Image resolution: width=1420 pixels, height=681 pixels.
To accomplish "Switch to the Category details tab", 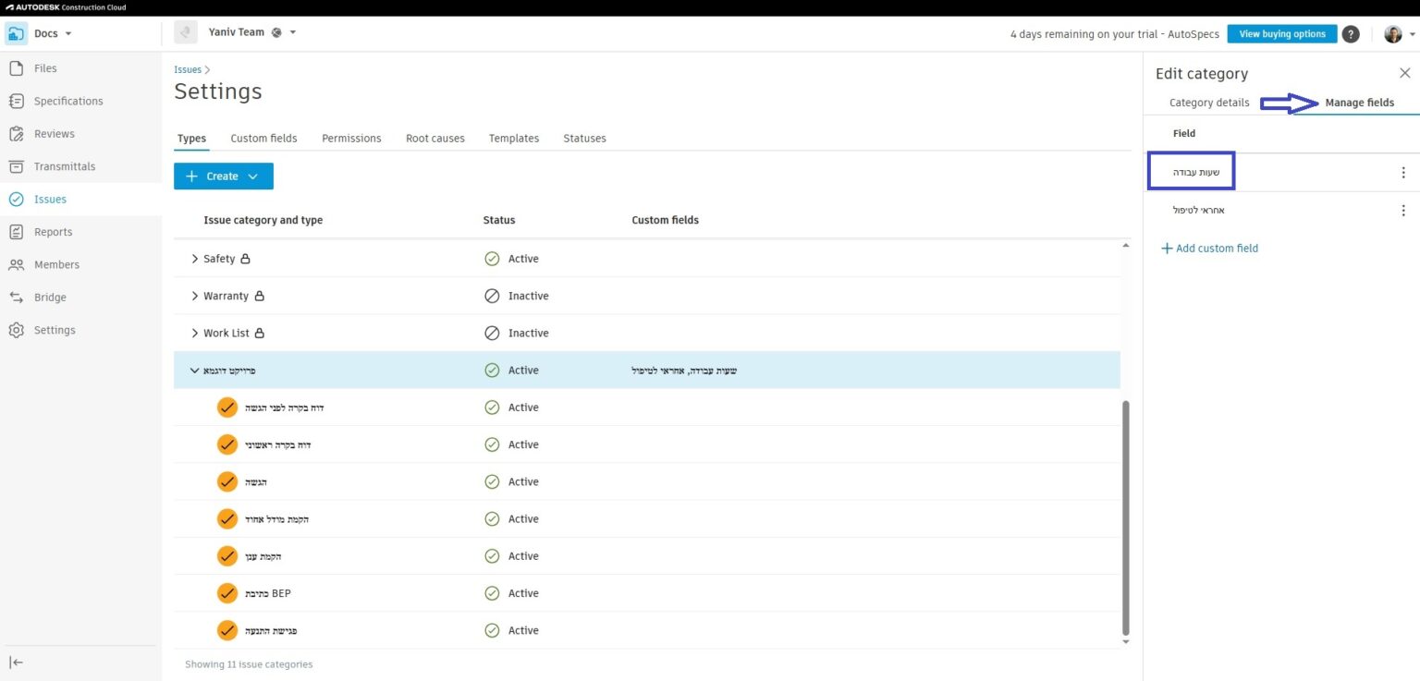I will pos(1208,103).
